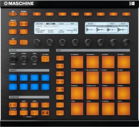Hit the RESTART transport button

pyautogui.click(x=13, y=105)
